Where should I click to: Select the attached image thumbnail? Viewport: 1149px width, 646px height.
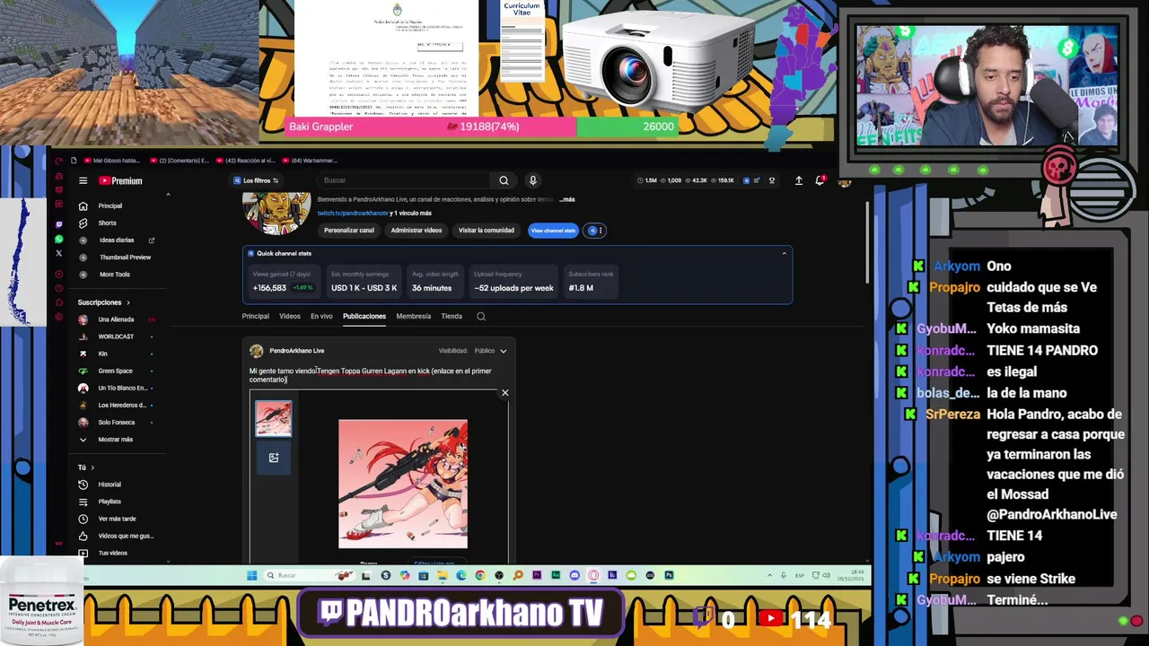pyautogui.click(x=274, y=418)
